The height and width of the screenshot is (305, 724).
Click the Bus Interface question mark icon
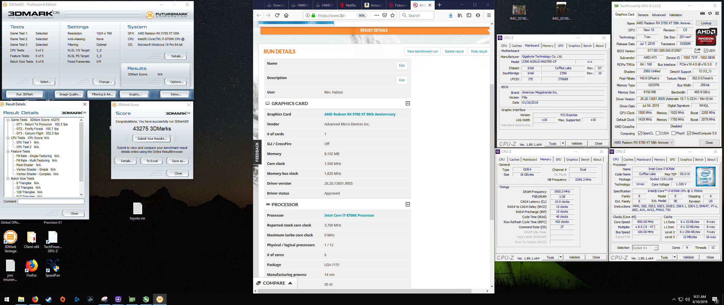tap(716, 64)
